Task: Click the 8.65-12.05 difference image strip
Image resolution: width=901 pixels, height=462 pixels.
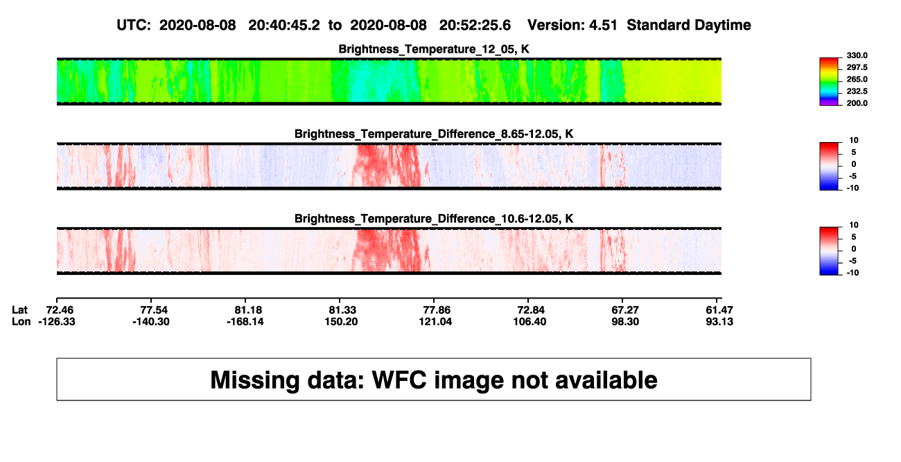Action: click(389, 166)
